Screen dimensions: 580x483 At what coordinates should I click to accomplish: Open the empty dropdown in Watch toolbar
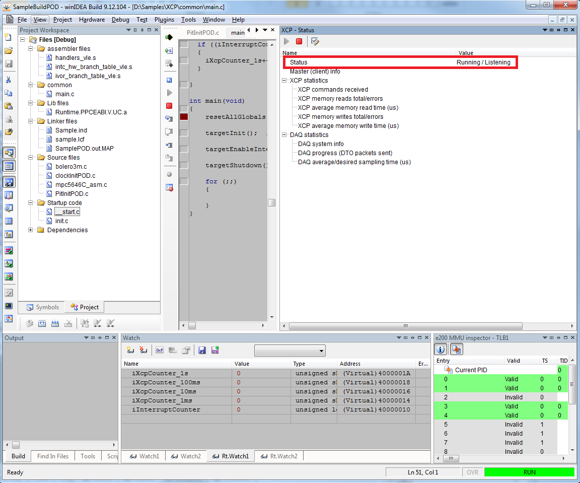pos(289,351)
